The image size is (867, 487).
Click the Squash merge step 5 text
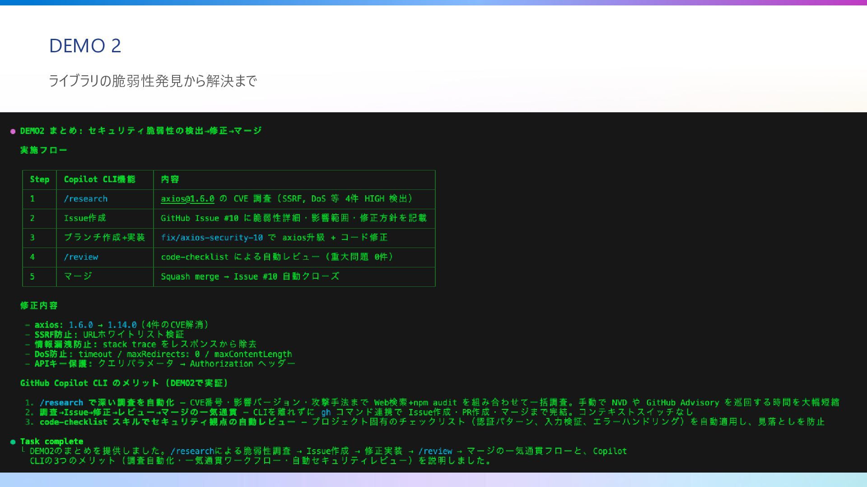coord(250,276)
